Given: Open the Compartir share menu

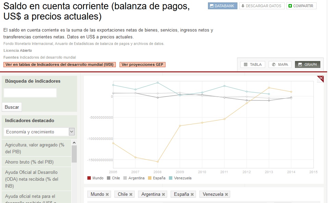Looking at the screenshot, I should pyautogui.click(x=301, y=6).
